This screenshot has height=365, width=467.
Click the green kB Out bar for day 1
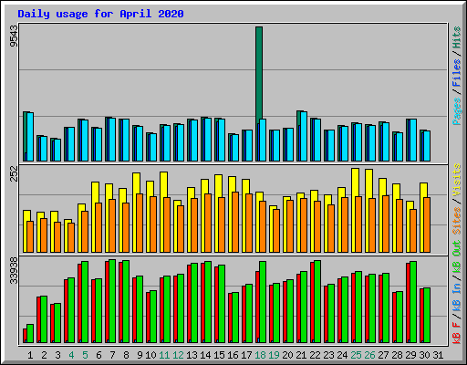pos(30,333)
